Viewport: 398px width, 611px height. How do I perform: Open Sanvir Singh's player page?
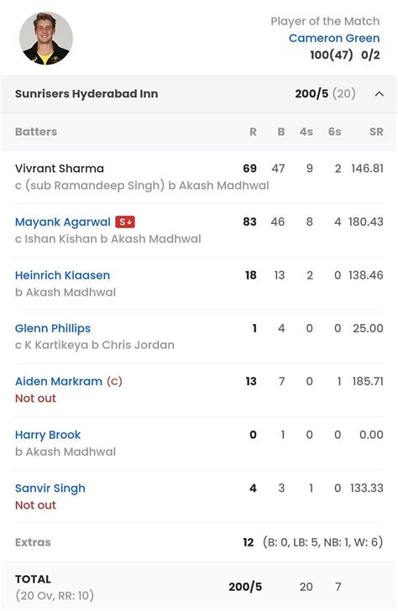pyautogui.click(x=50, y=488)
